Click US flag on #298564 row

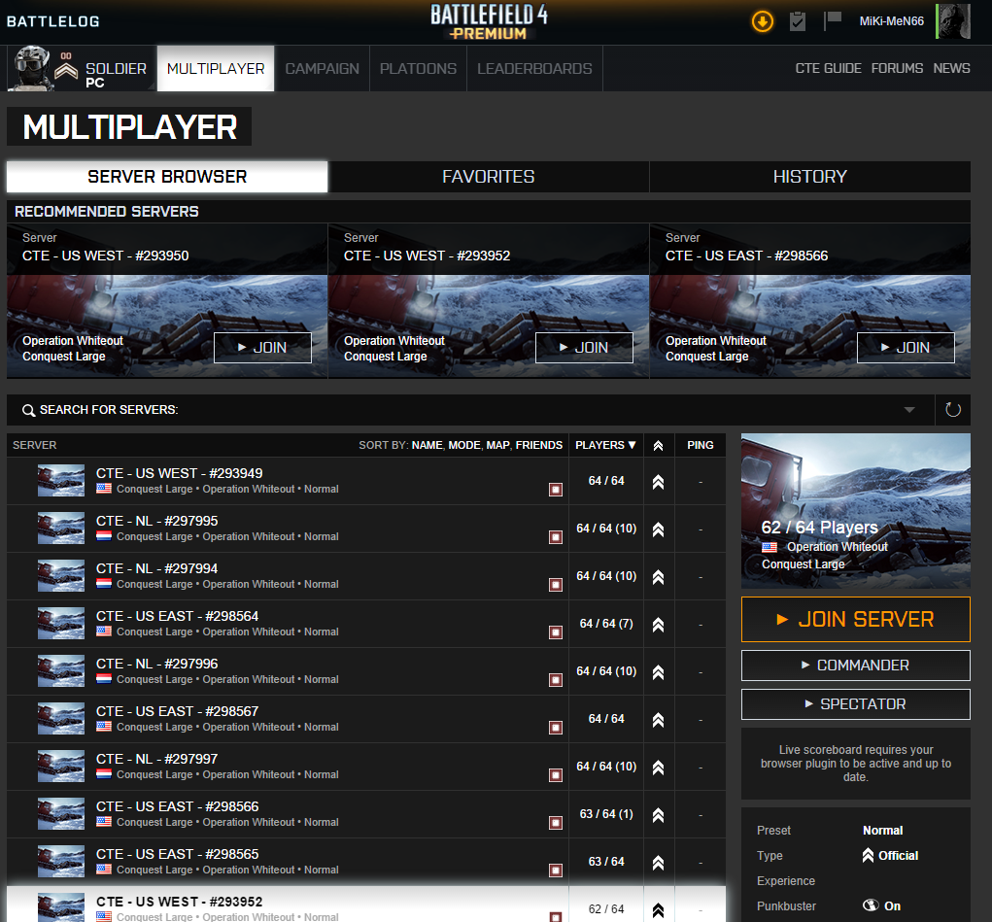click(104, 632)
